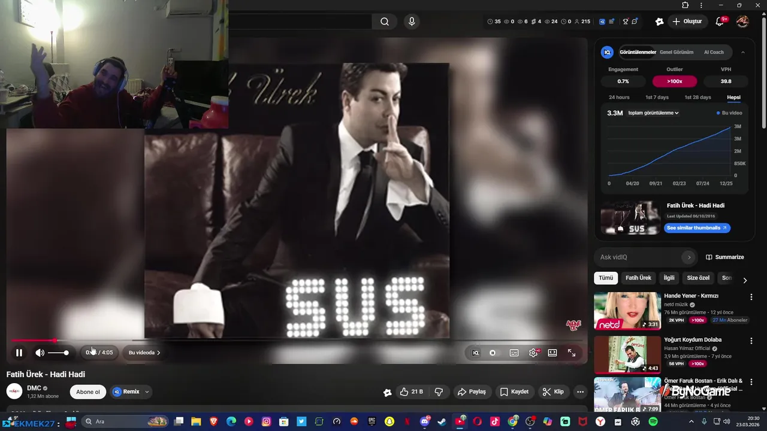This screenshot has width=767, height=431.
Task: Open 'Yoğurt Koydum Dolaba' video thumbnail
Action: (x=627, y=354)
